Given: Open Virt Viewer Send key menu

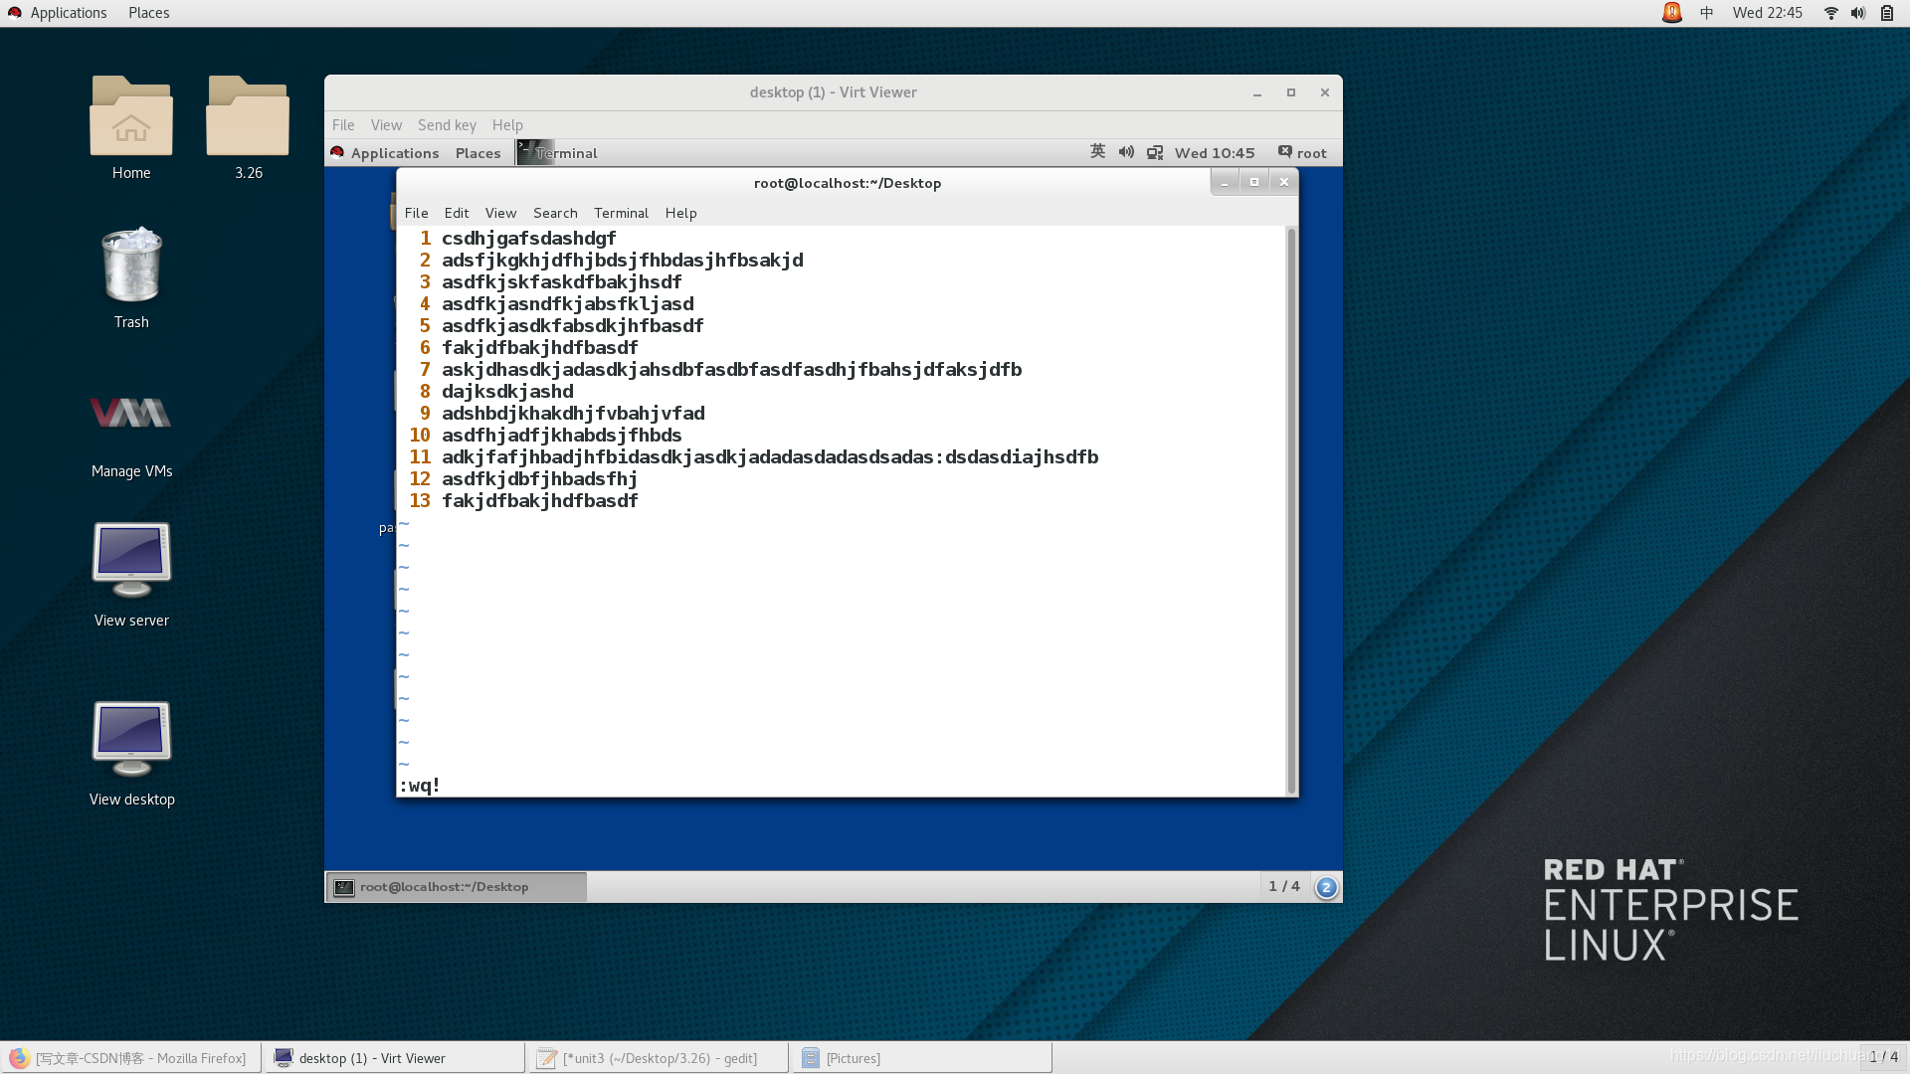Looking at the screenshot, I should pos(447,125).
